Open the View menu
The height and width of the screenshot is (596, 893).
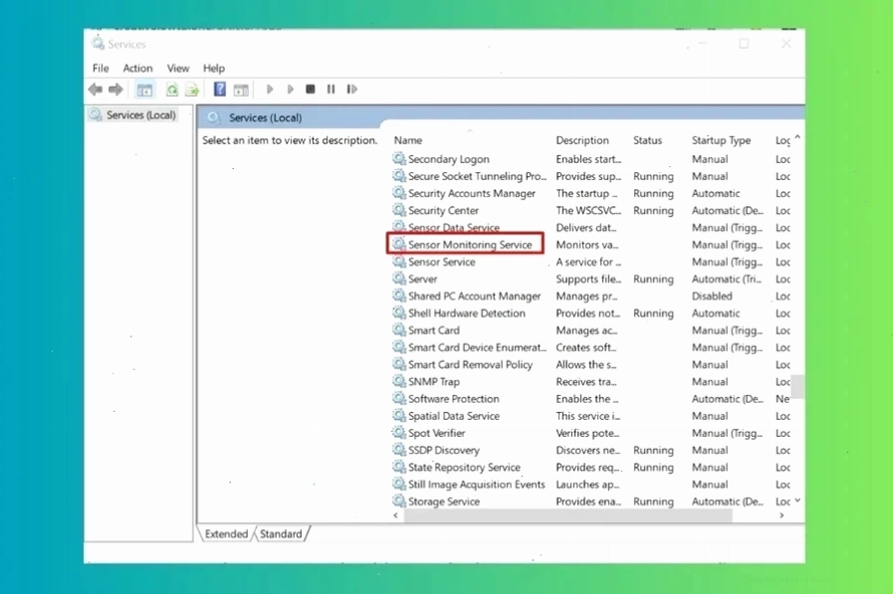tap(177, 69)
